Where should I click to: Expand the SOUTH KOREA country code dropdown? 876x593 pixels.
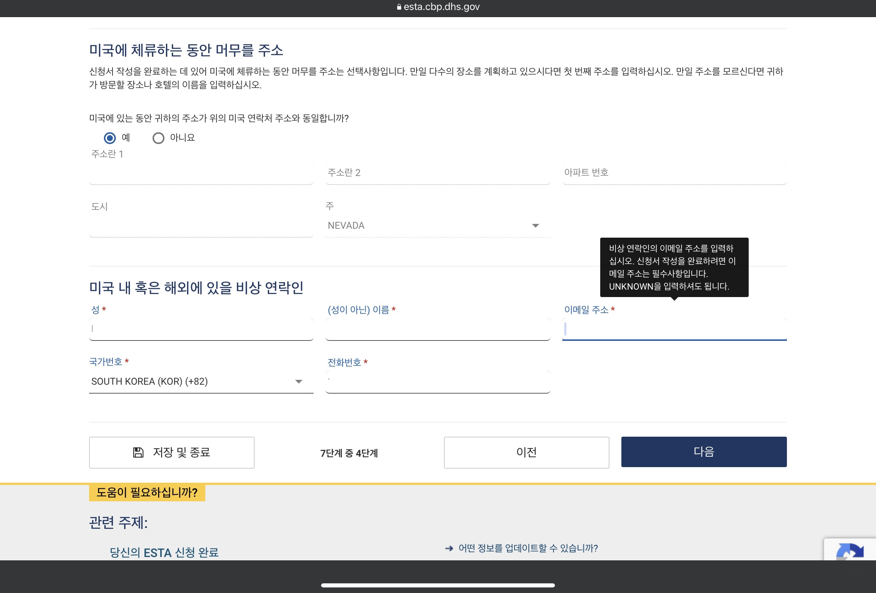click(x=201, y=381)
